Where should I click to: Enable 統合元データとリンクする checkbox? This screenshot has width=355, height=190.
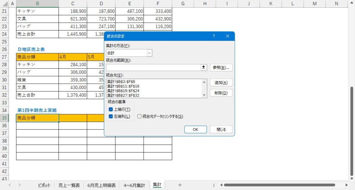(139, 116)
